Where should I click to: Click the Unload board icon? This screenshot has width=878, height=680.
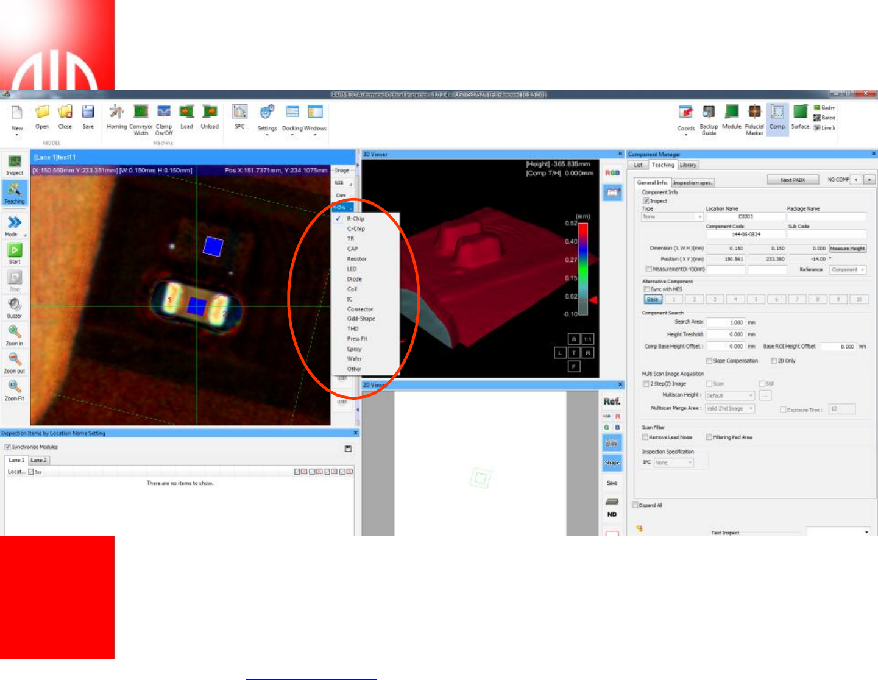tap(210, 112)
